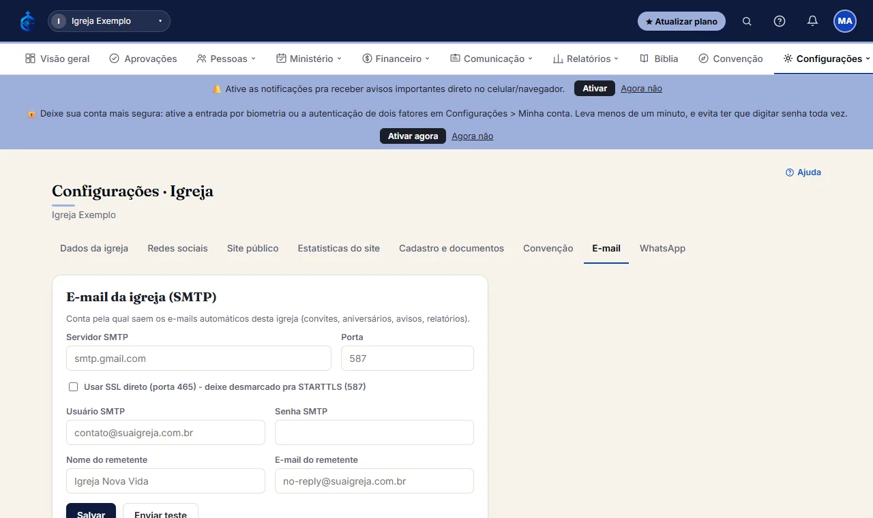Click the Ajuda help icon
The width and height of the screenshot is (873, 518).
click(x=790, y=172)
